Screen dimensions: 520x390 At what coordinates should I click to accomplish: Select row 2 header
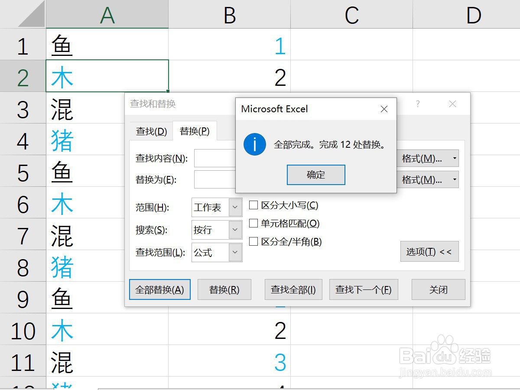click(23, 76)
